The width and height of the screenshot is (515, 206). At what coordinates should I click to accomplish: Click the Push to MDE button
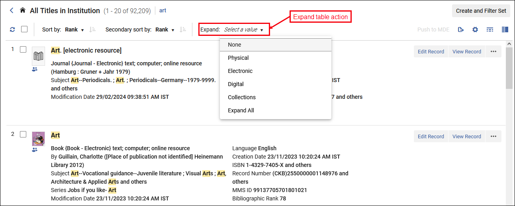(433, 29)
